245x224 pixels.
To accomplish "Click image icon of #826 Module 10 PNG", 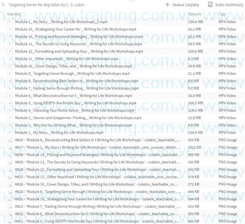I will 10,184.
